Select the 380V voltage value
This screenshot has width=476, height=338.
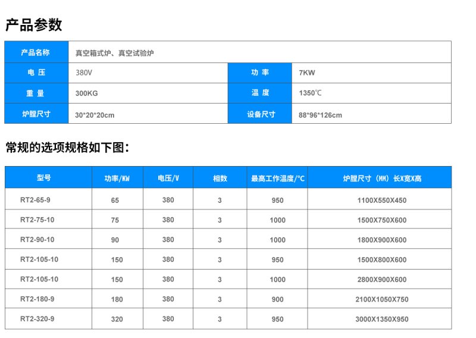point(84,73)
